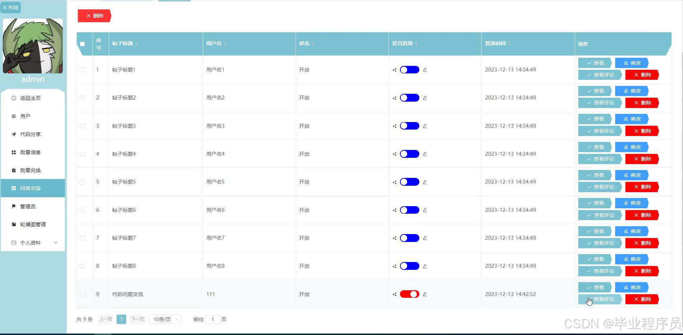The height and width of the screenshot is (335, 683).
Task: Select the 勋章兑换 badge exchange icon
Action: click(x=13, y=170)
